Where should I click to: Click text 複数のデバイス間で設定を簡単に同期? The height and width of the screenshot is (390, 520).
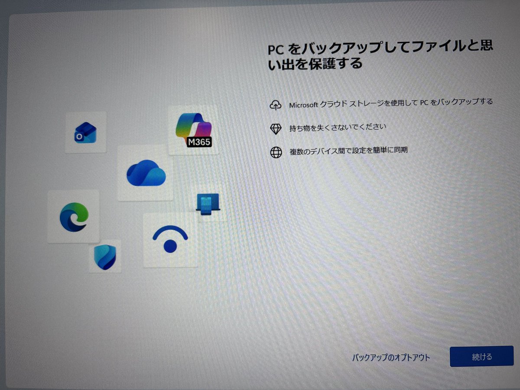[x=348, y=151]
